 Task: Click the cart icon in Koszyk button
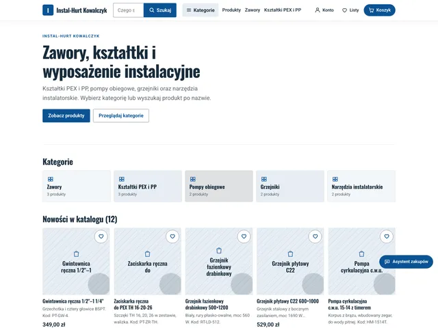point(371,10)
